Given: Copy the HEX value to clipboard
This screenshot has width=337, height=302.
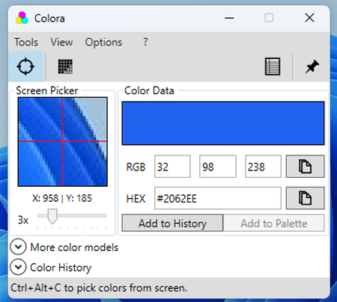Looking at the screenshot, I should 305,198.
